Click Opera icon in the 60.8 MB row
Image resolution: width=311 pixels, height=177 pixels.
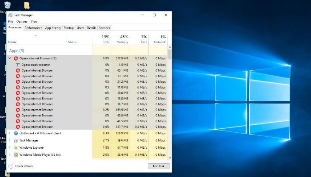click(18, 115)
